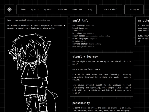This screenshot has width=149, height=112.
Task: Select the blood type row
Action: (80, 28)
